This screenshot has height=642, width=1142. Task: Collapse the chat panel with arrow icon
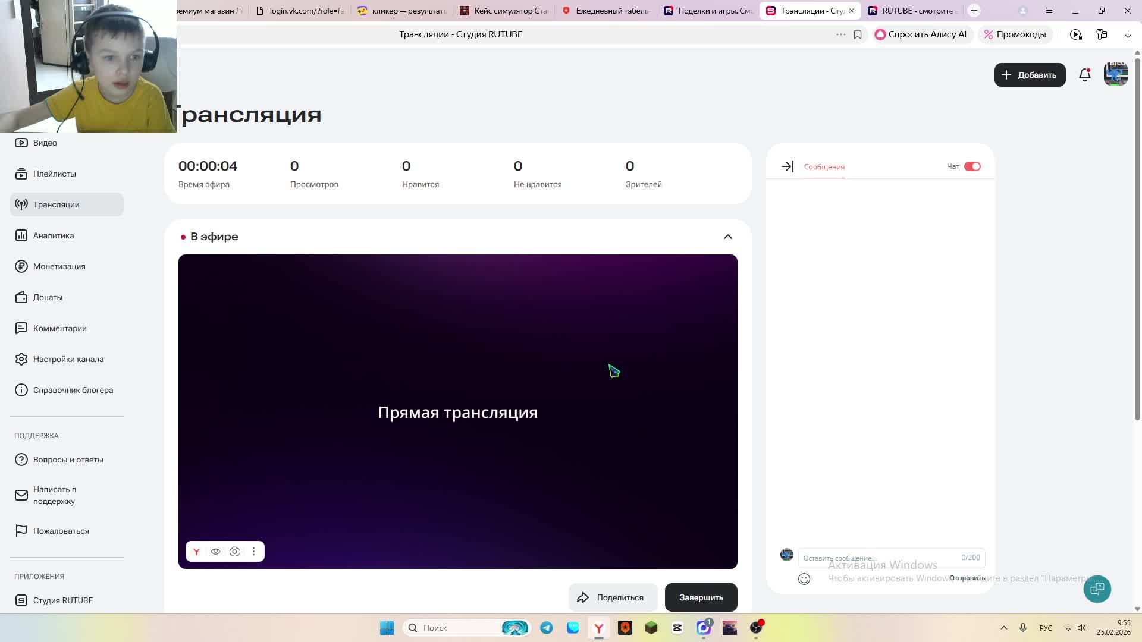786,166
